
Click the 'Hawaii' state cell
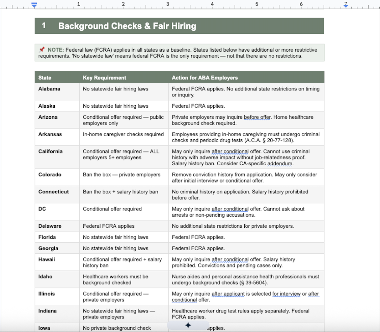click(x=57, y=262)
